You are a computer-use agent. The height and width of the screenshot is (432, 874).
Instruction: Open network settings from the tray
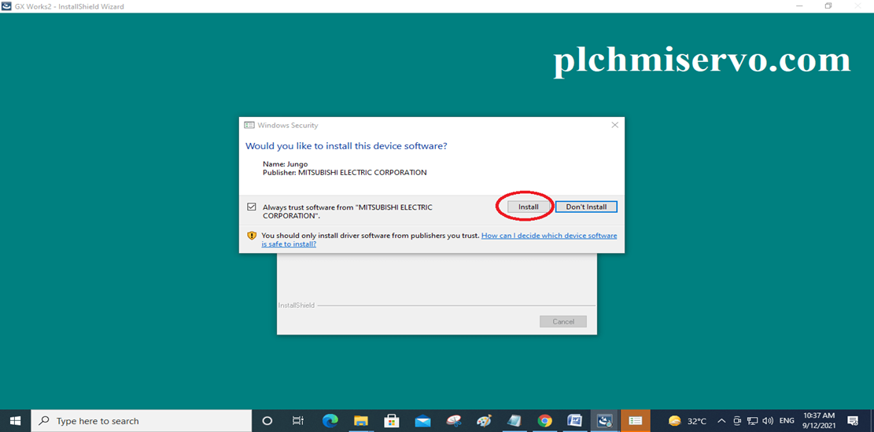click(753, 421)
